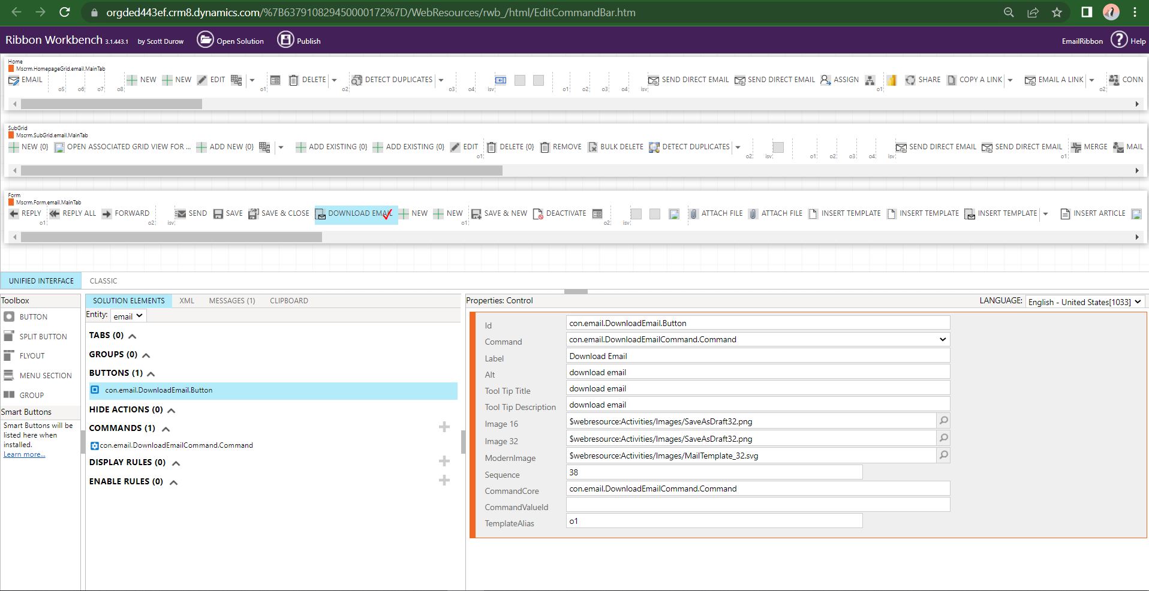Select the Share button in Home ribbon
Screen dimensions: 1149x591
coord(922,80)
